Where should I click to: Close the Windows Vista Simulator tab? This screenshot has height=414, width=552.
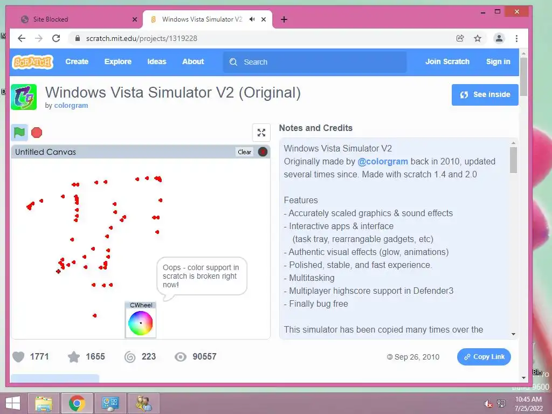(x=263, y=19)
